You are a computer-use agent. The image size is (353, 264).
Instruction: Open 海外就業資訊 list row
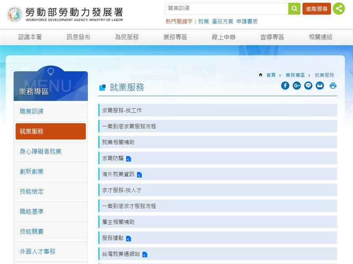click(x=218, y=174)
